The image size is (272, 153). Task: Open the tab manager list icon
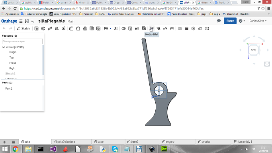click(x=14, y=142)
